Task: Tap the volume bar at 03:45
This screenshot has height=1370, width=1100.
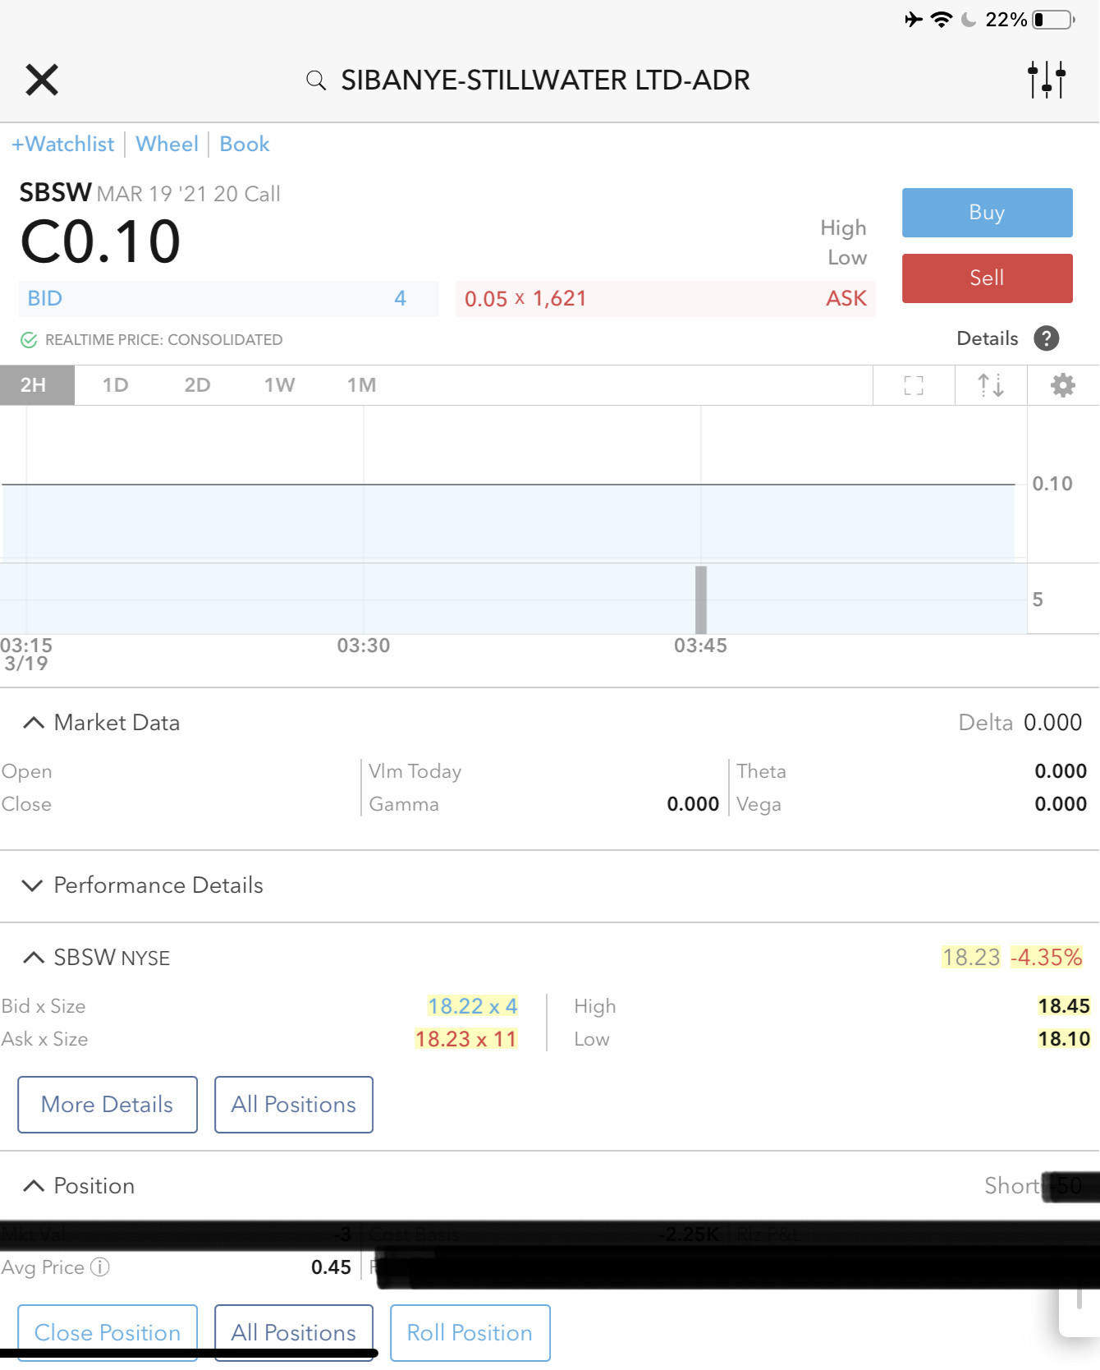Action: [701, 600]
